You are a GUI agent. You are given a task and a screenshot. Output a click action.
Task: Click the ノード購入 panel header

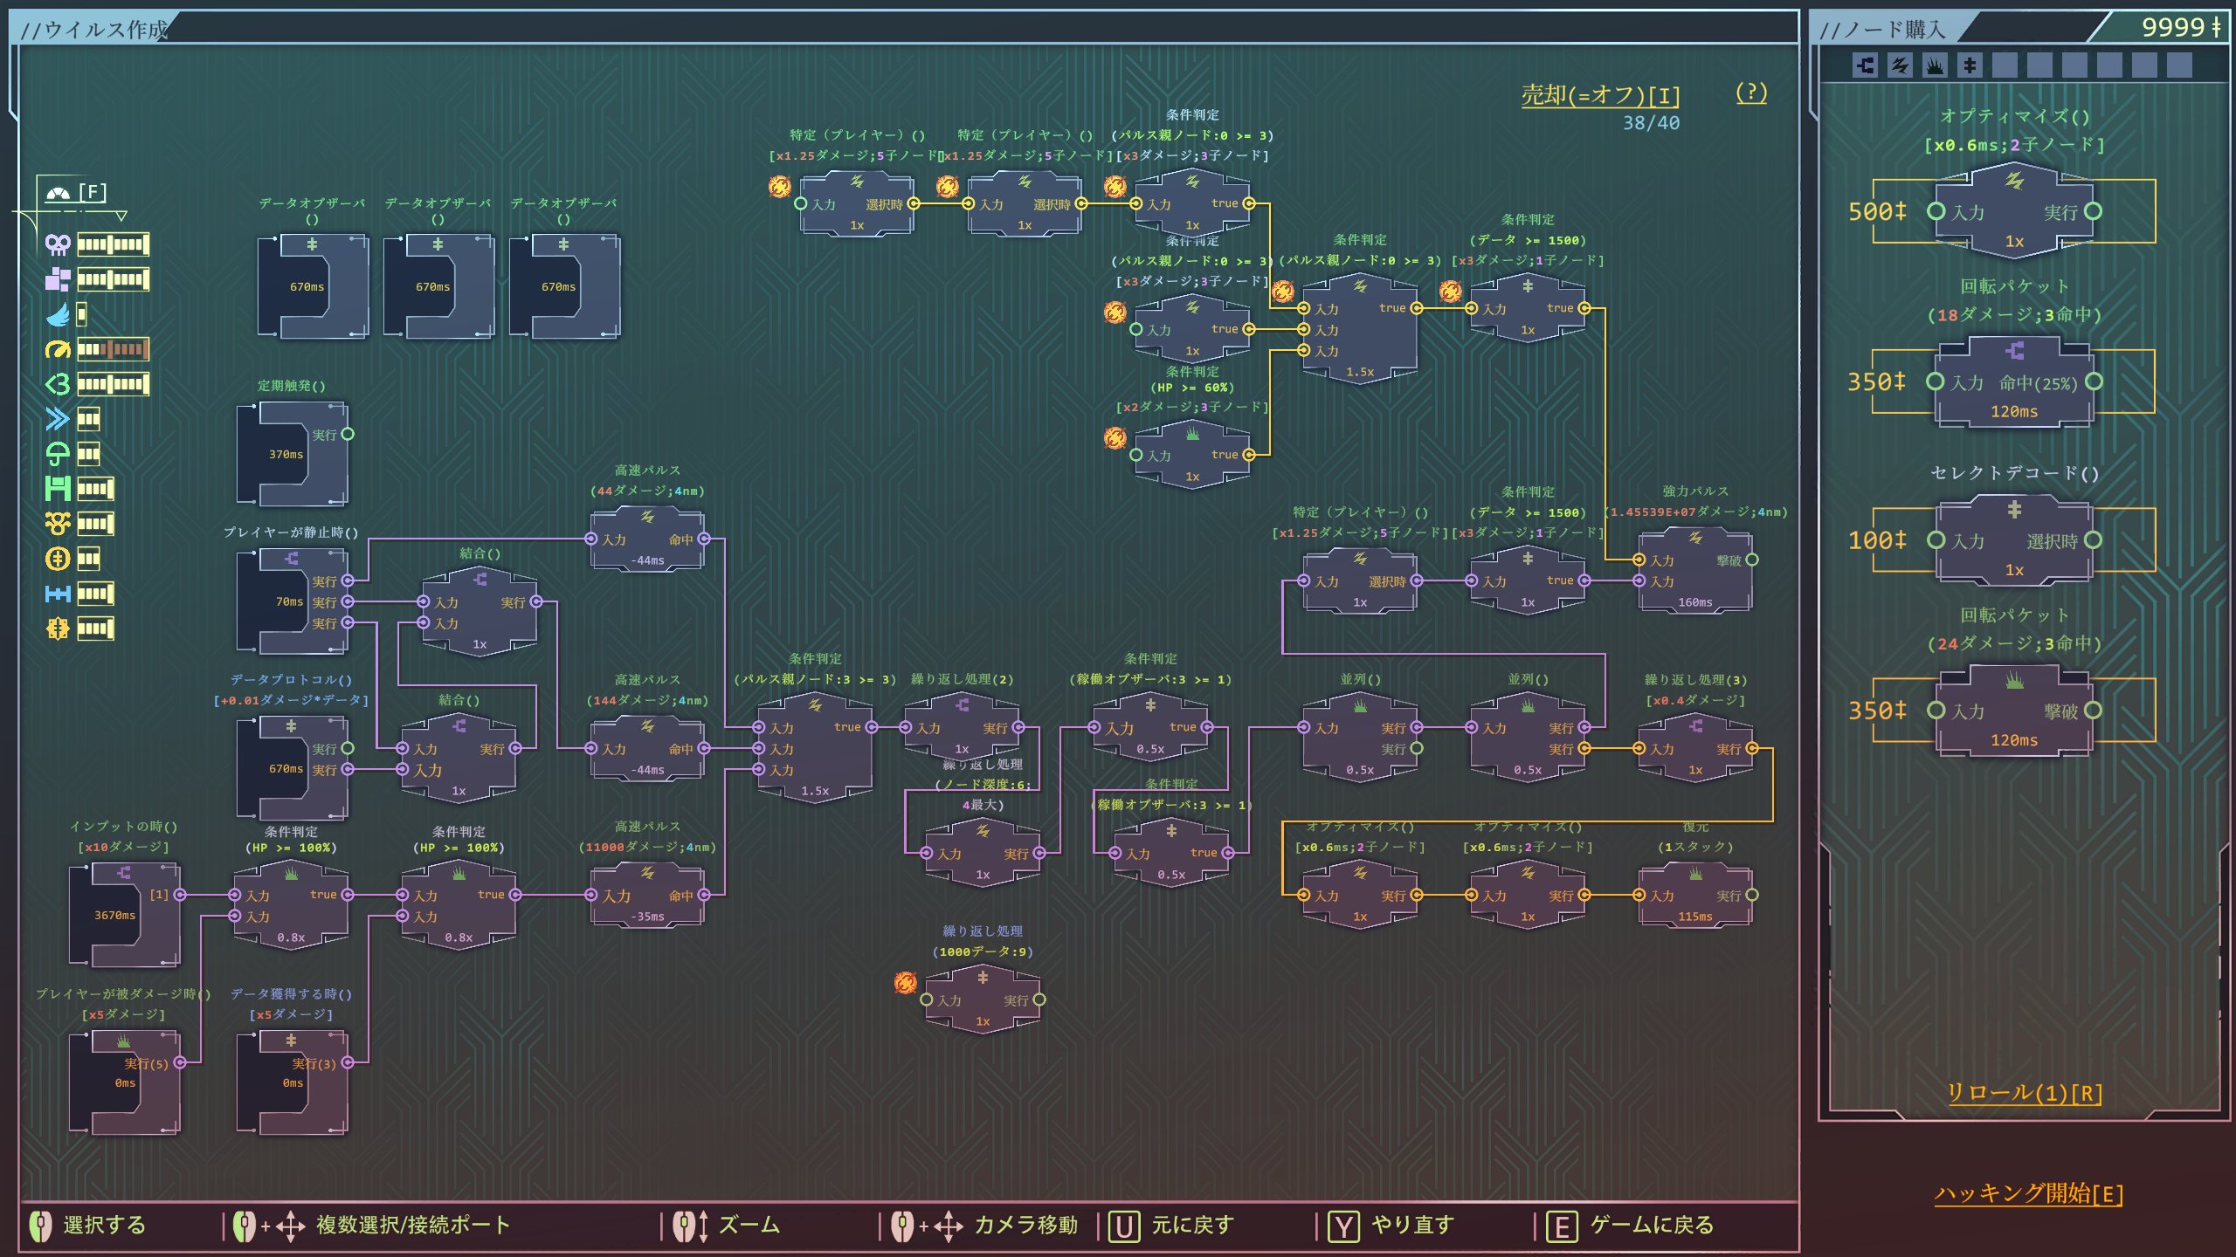pos(1883,30)
